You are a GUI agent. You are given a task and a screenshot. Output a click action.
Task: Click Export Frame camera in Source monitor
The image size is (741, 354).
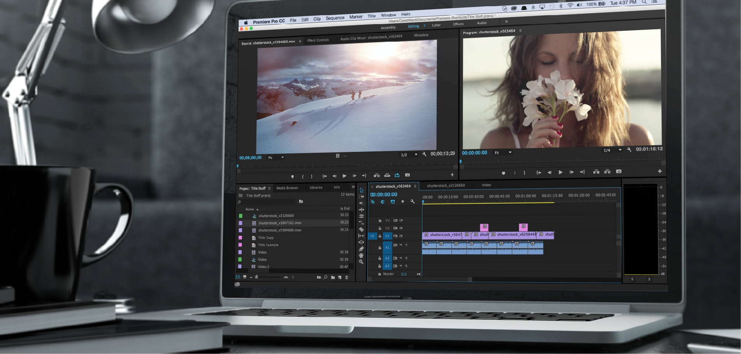pyautogui.click(x=408, y=175)
